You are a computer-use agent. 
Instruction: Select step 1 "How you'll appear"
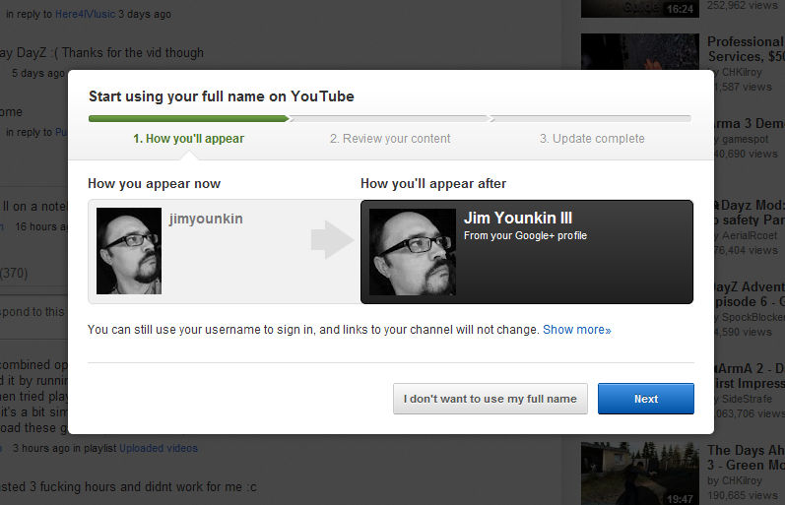[x=189, y=139]
